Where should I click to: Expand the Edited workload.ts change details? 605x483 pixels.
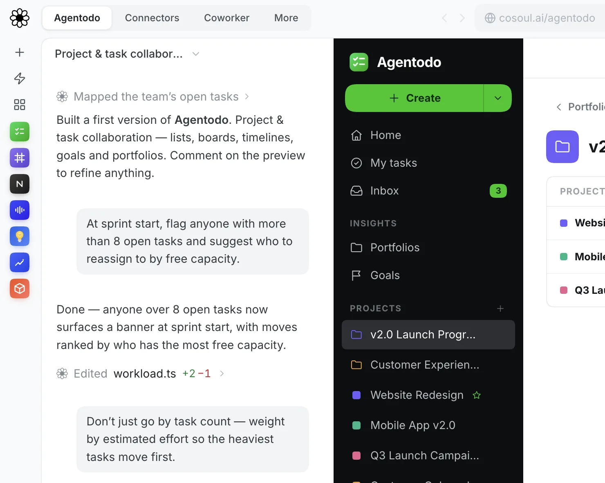140,373
